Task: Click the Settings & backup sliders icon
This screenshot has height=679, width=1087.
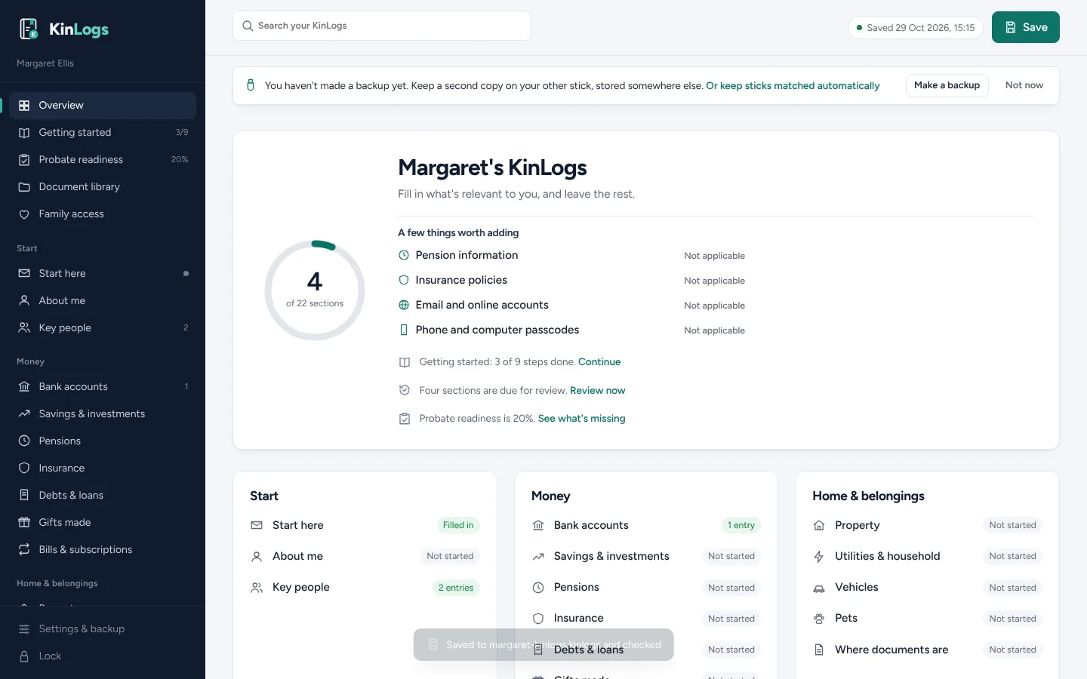Action: (x=24, y=629)
